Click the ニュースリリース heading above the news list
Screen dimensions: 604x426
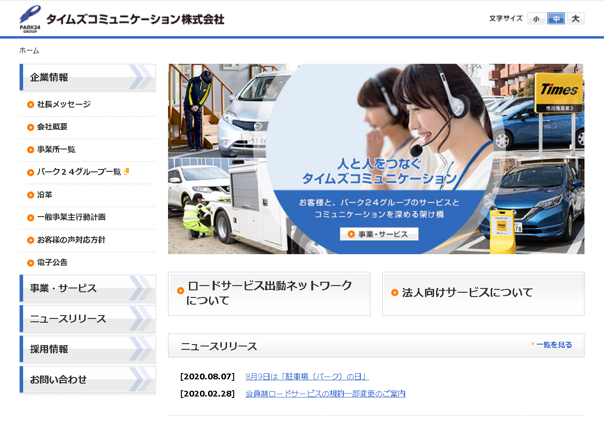coord(219,347)
